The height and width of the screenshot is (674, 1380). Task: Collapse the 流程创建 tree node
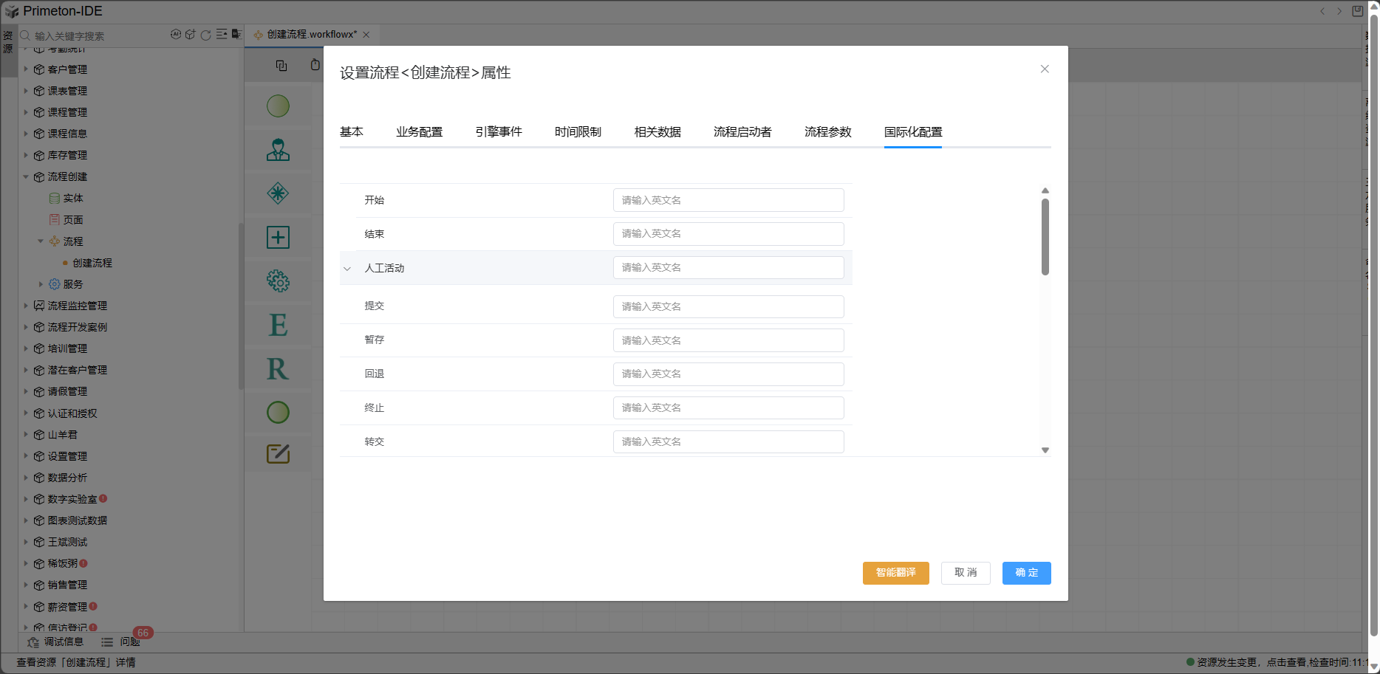(26, 177)
